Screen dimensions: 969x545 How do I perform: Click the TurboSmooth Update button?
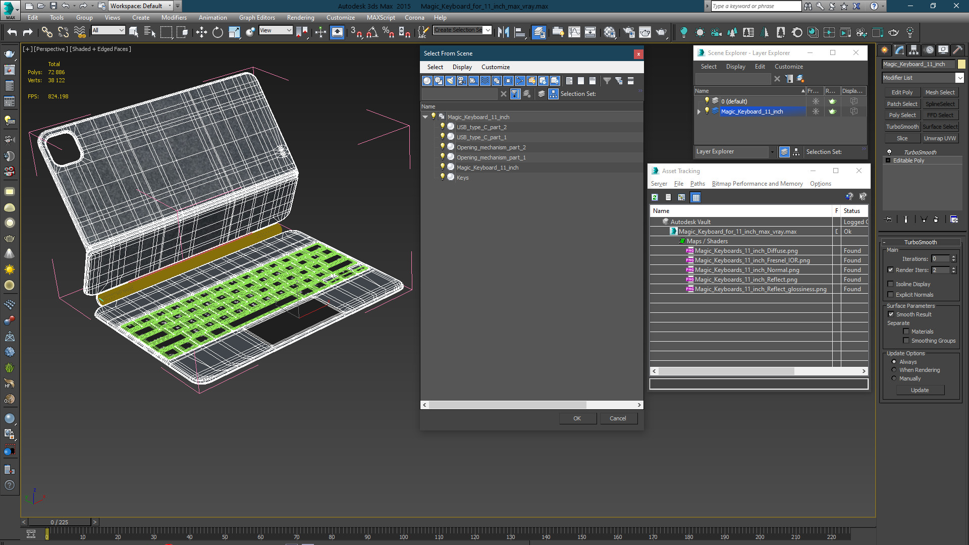(x=920, y=390)
